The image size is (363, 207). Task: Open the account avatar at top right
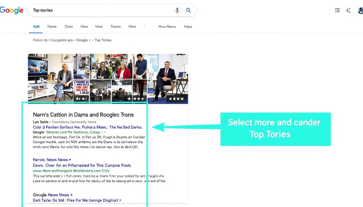tap(360, 11)
